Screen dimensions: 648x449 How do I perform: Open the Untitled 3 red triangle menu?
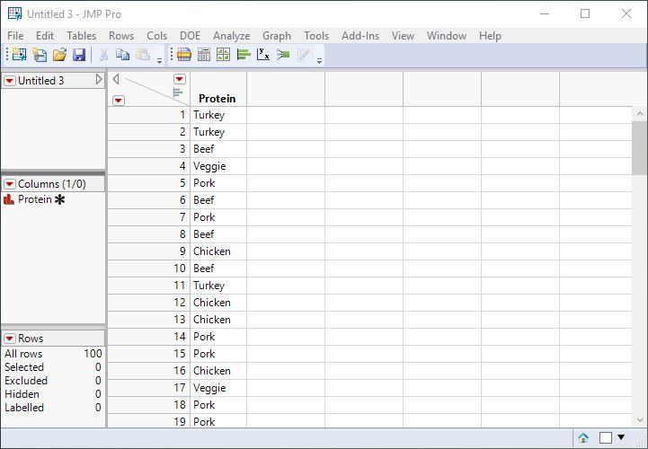(10, 81)
